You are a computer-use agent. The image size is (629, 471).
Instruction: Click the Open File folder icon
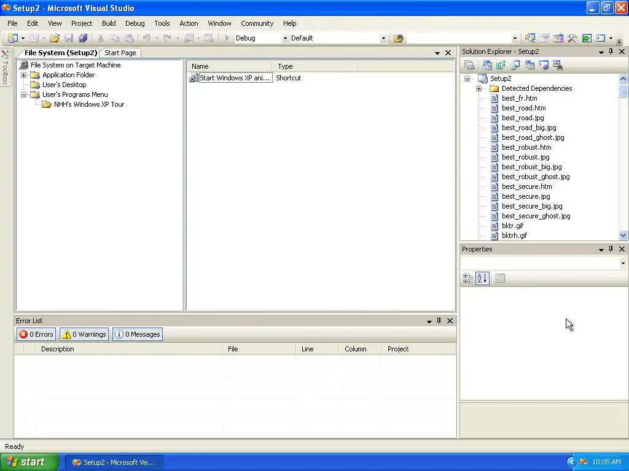click(x=55, y=38)
